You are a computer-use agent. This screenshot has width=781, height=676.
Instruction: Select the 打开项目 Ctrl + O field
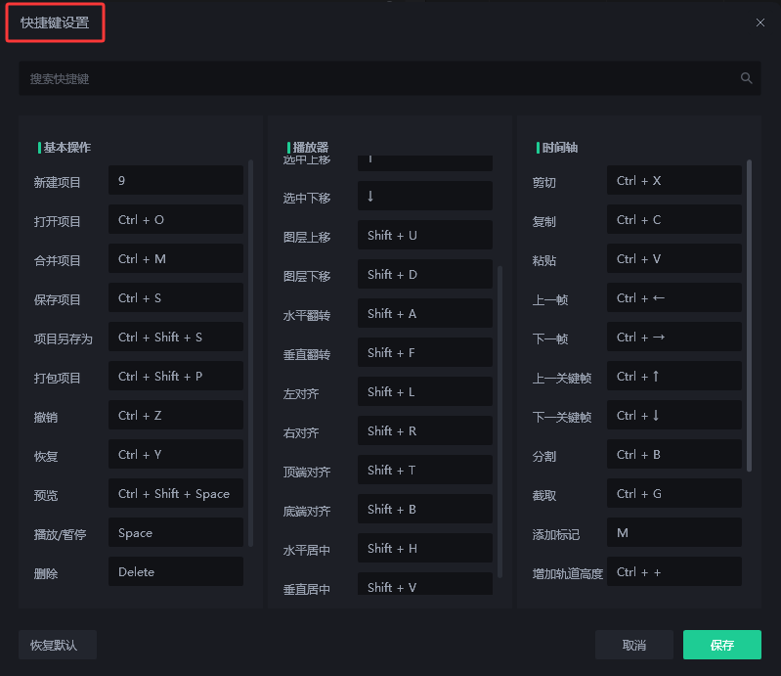coord(175,220)
